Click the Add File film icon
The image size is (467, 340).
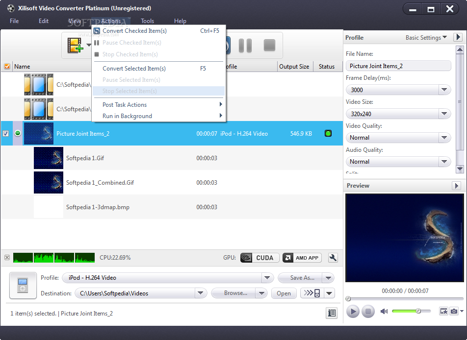point(75,46)
